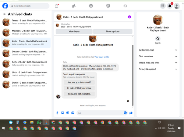Open conversation information purple icon

(130, 17)
